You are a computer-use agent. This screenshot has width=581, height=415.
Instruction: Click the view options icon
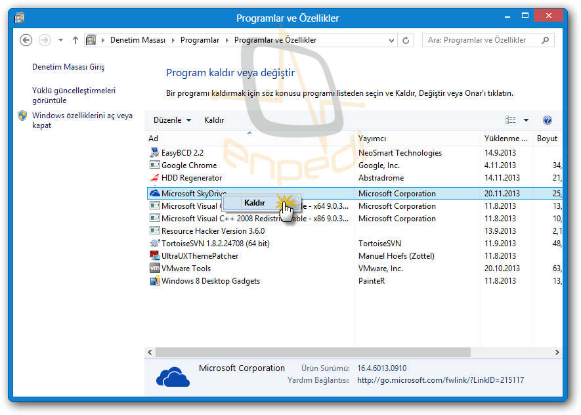point(511,120)
